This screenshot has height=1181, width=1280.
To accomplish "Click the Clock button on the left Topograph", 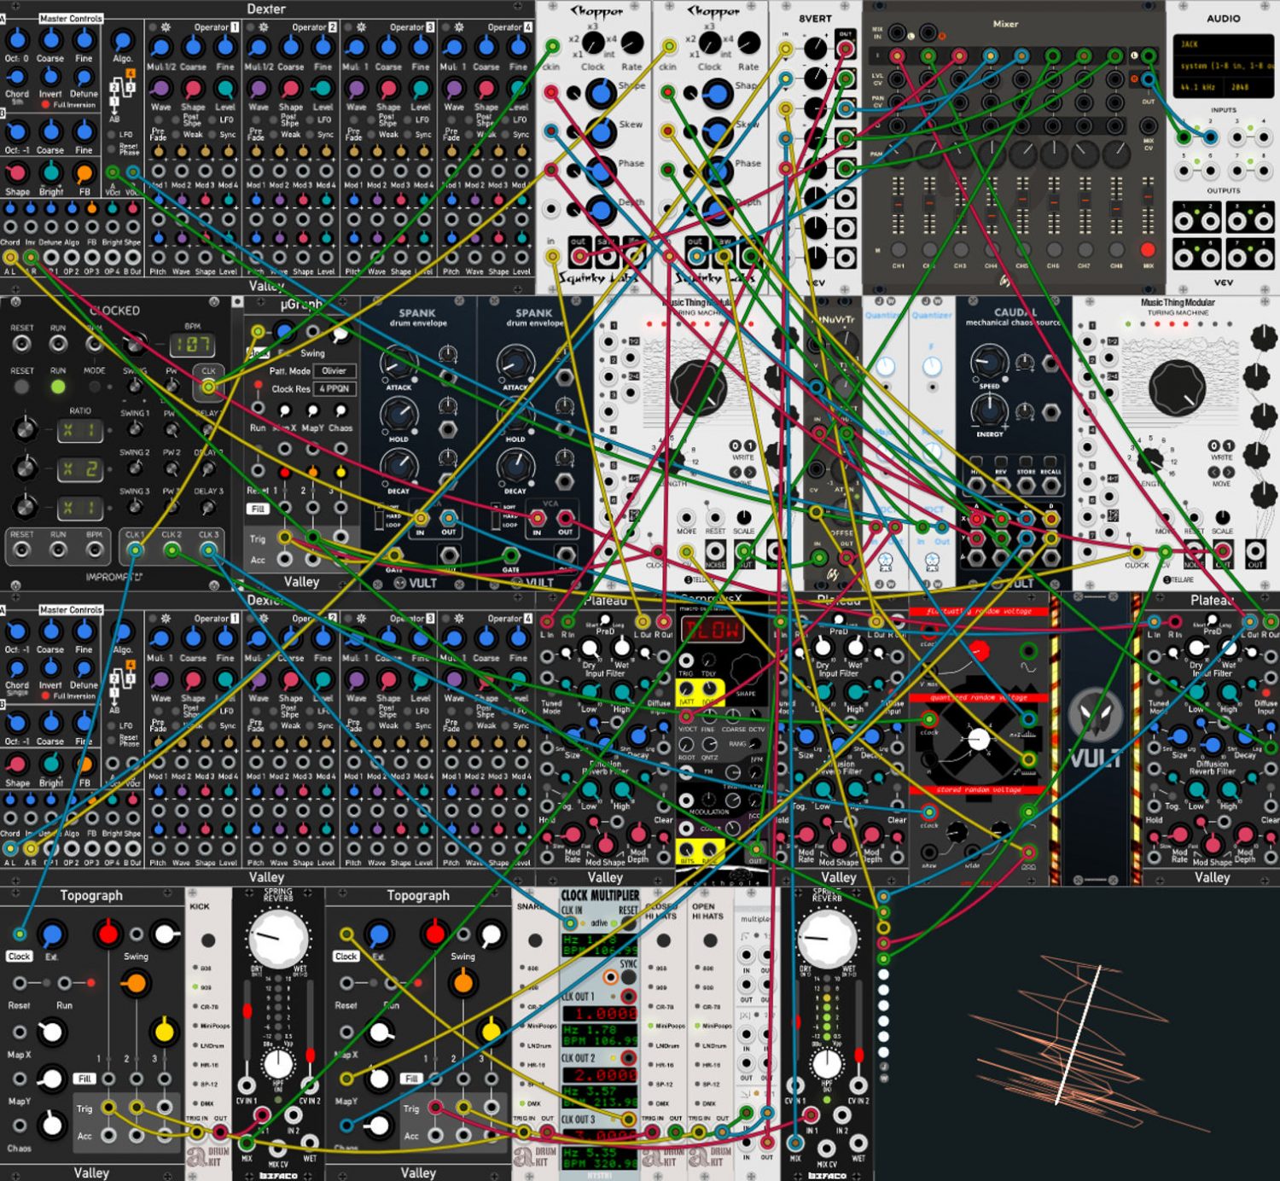I will pyautogui.click(x=20, y=957).
